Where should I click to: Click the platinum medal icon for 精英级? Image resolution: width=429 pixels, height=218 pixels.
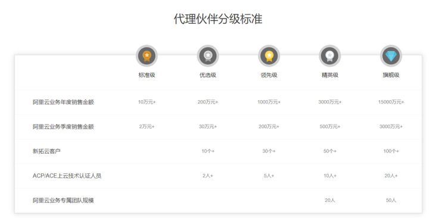point(330,56)
